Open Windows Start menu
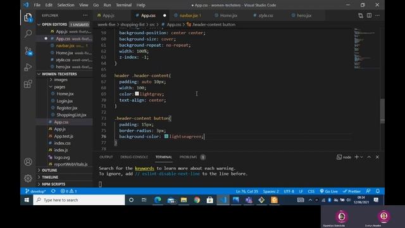The image size is (405, 228). pyautogui.click(x=27, y=200)
